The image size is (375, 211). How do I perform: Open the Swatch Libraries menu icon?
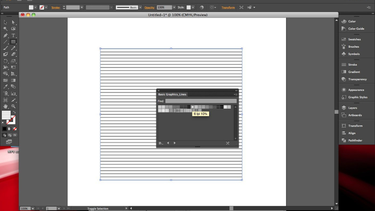click(x=160, y=143)
